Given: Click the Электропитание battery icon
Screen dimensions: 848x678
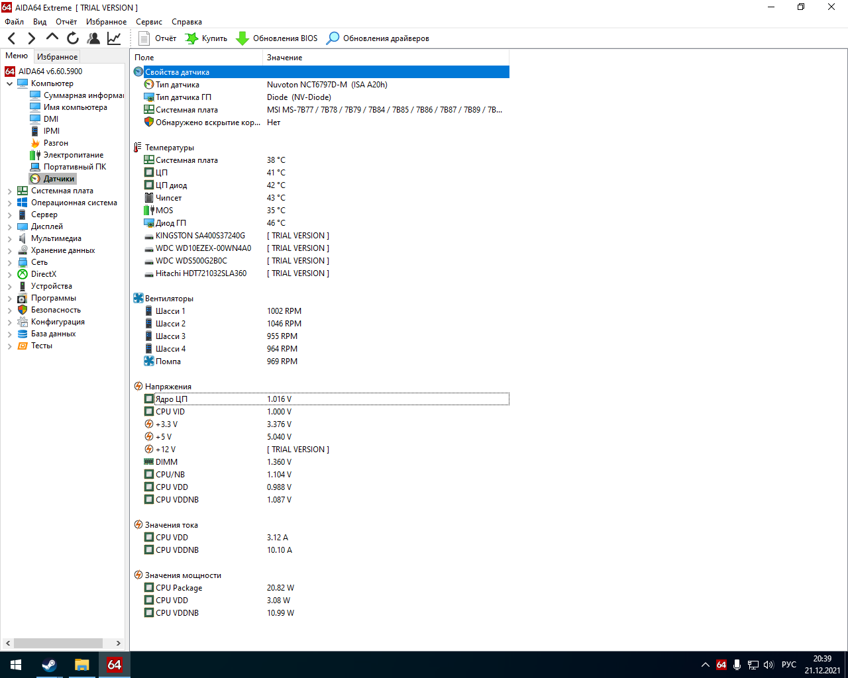Looking at the screenshot, I should click(x=35, y=155).
